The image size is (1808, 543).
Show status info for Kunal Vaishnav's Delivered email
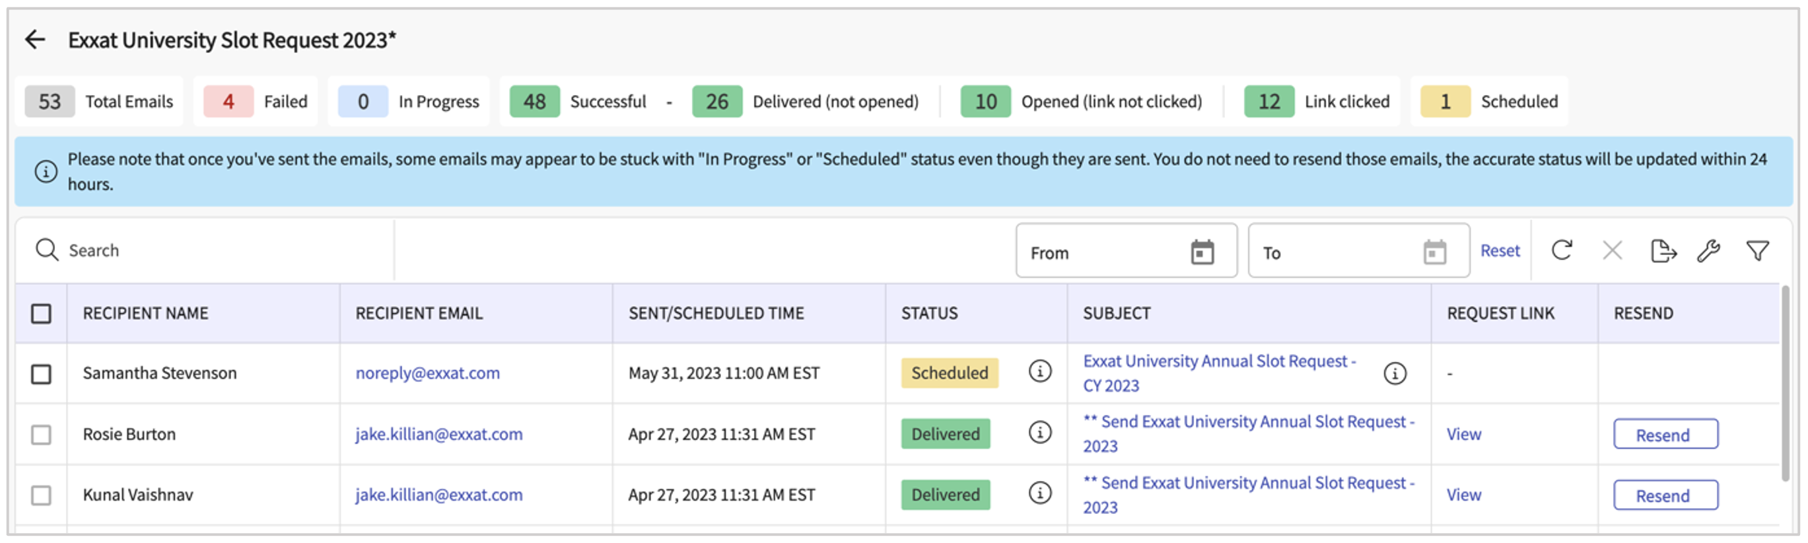tap(1040, 493)
